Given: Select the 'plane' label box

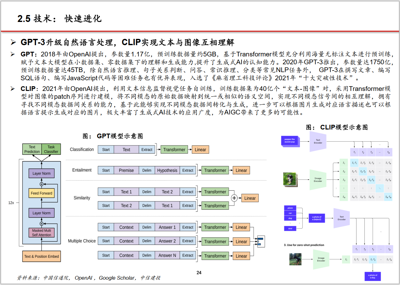Looking at the screenshot, I should click(x=290, y=208).
